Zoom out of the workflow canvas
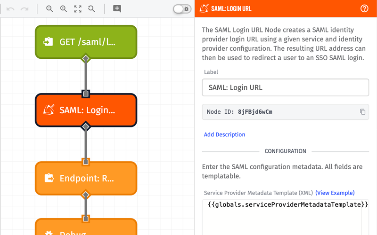Image resolution: width=377 pixels, height=235 pixels. click(49, 9)
